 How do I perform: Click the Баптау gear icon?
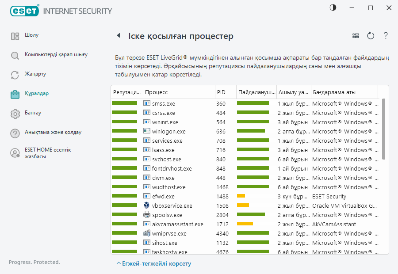click(x=15, y=113)
